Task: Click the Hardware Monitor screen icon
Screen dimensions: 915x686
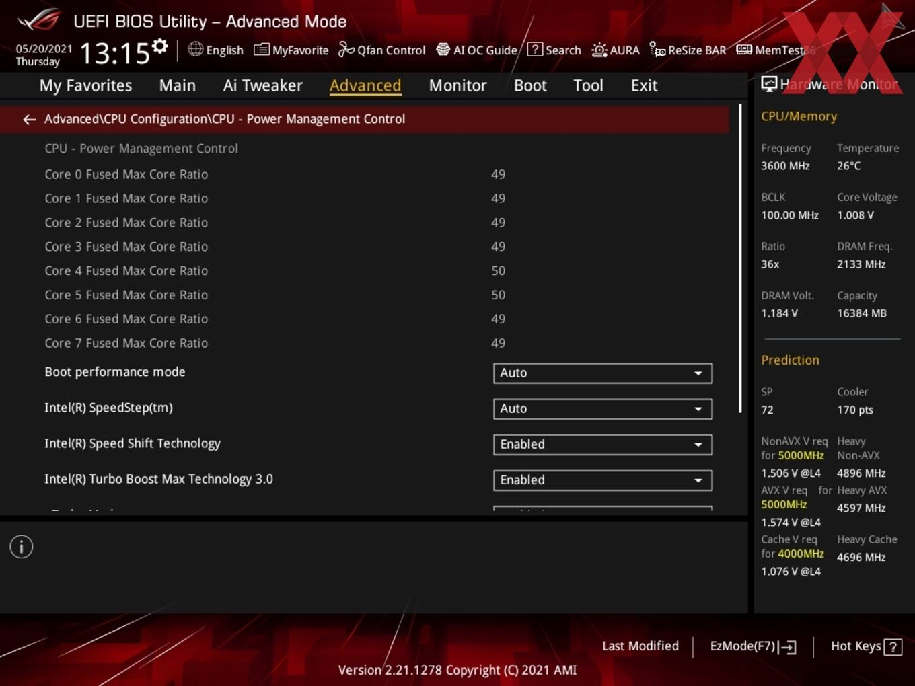Action: pos(769,84)
